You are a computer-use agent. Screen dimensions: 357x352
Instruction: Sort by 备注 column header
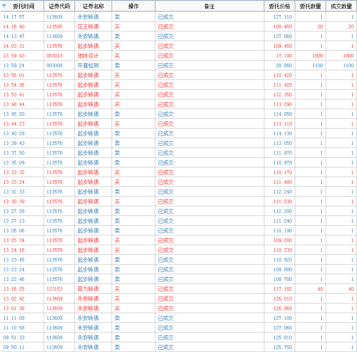[210, 6]
